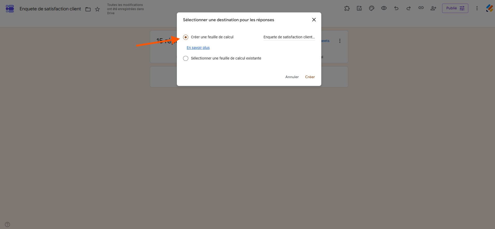Viewport: 495px width, 229px height.
Task: Click the redo arrow icon
Action: 409,8
